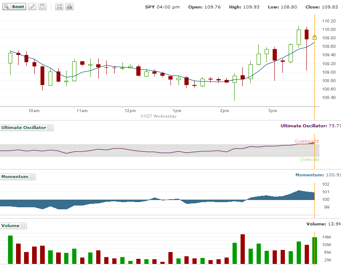Click the 109.00 price axis label
The width and height of the screenshot is (341, 266).
[329, 72]
